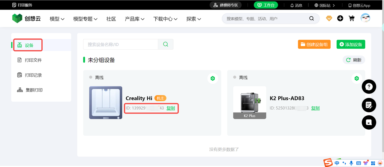Click the Sogou S input method logo
Viewport: 384px width, 167px height.
(x=328, y=163)
